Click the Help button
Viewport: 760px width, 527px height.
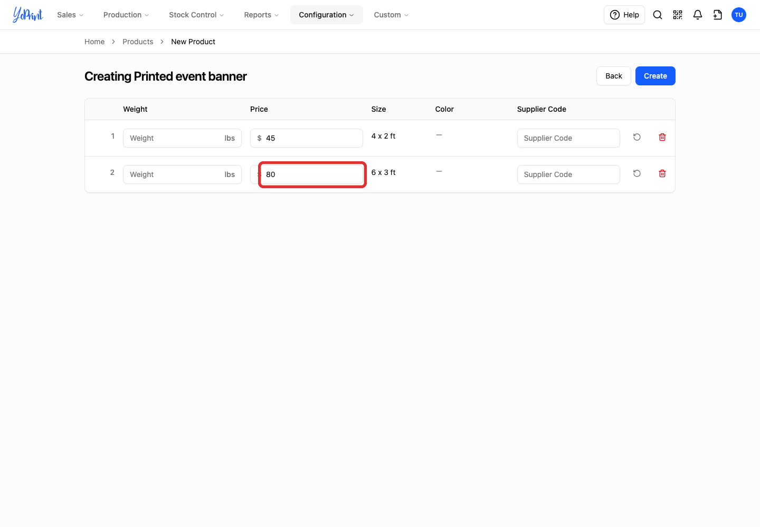click(x=624, y=15)
